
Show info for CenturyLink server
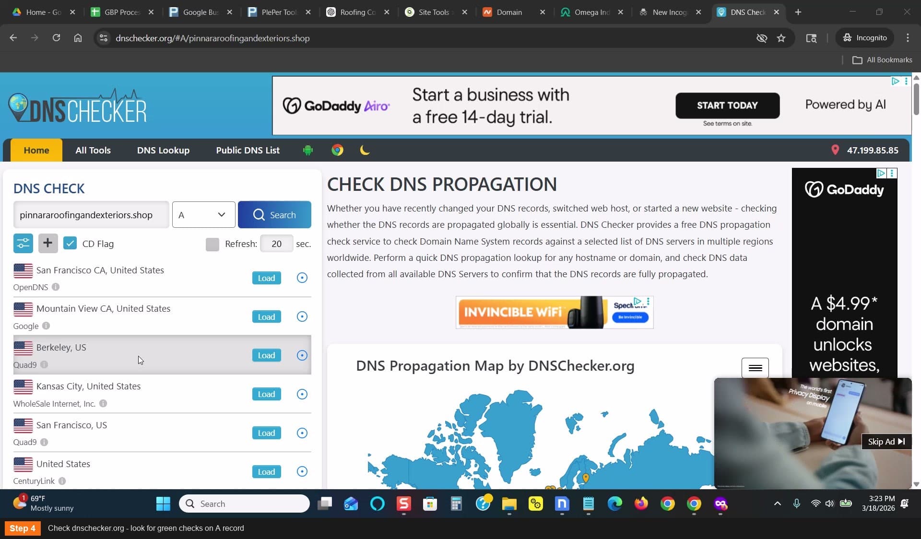pos(62,480)
